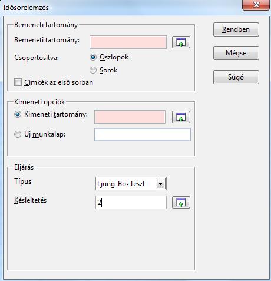Viewport: 271px width, 281px height.
Task: Choose the Új munkalap radio option
Action: click(18, 134)
